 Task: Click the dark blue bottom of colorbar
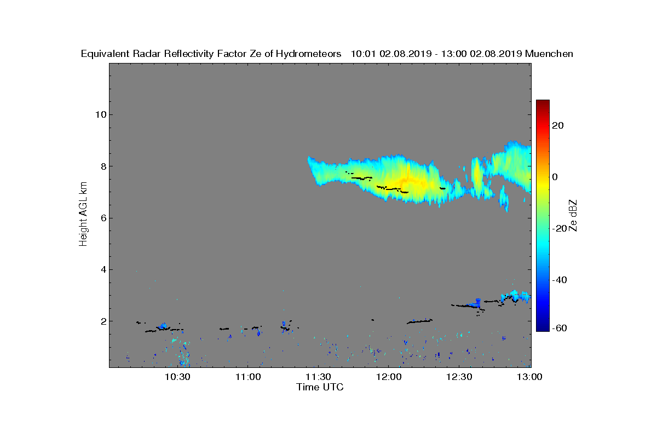tap(543, 327)
